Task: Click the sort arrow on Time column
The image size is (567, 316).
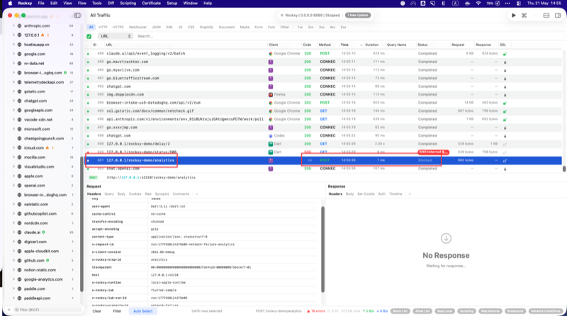Action: point(361,45)
